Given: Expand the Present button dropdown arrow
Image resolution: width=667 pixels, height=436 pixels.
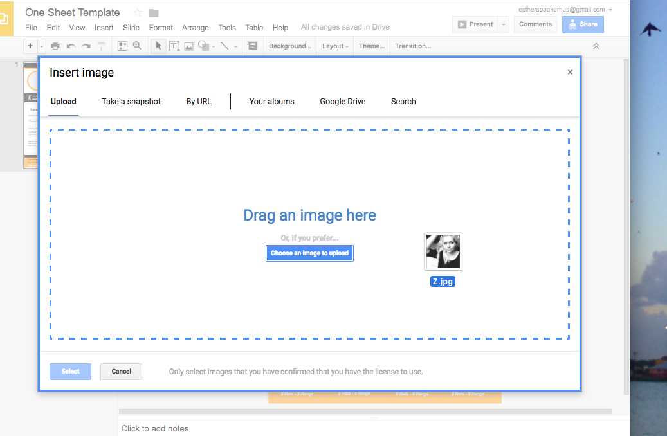Looking at the screenshot, I should (504, 24).
